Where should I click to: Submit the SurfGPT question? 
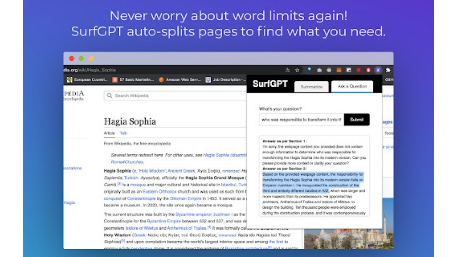pyautogui.click(x=357, y=120)
